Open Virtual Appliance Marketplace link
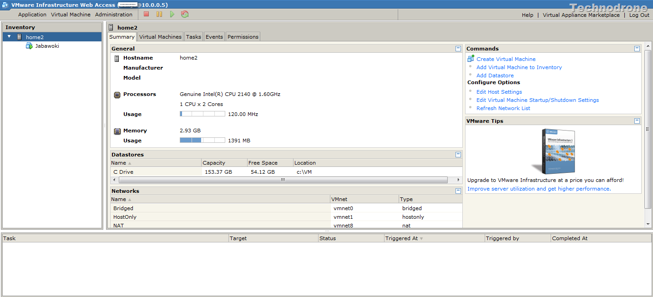Image resolution: width=653 pixels, height=297 pixels. point(581,15)
